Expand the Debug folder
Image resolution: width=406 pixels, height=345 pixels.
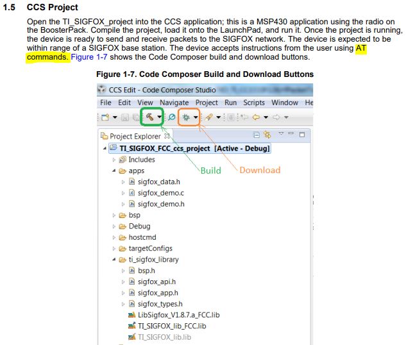(114, 226)
